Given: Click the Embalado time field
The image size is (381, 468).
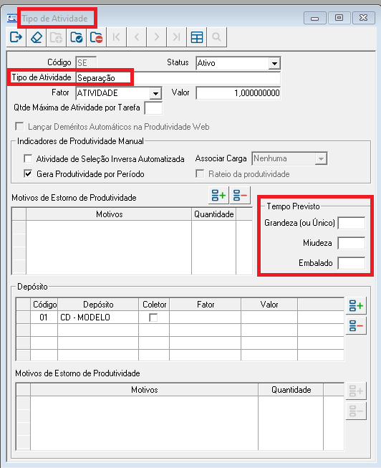Looking at the screenshot, I should pos(352,263).
